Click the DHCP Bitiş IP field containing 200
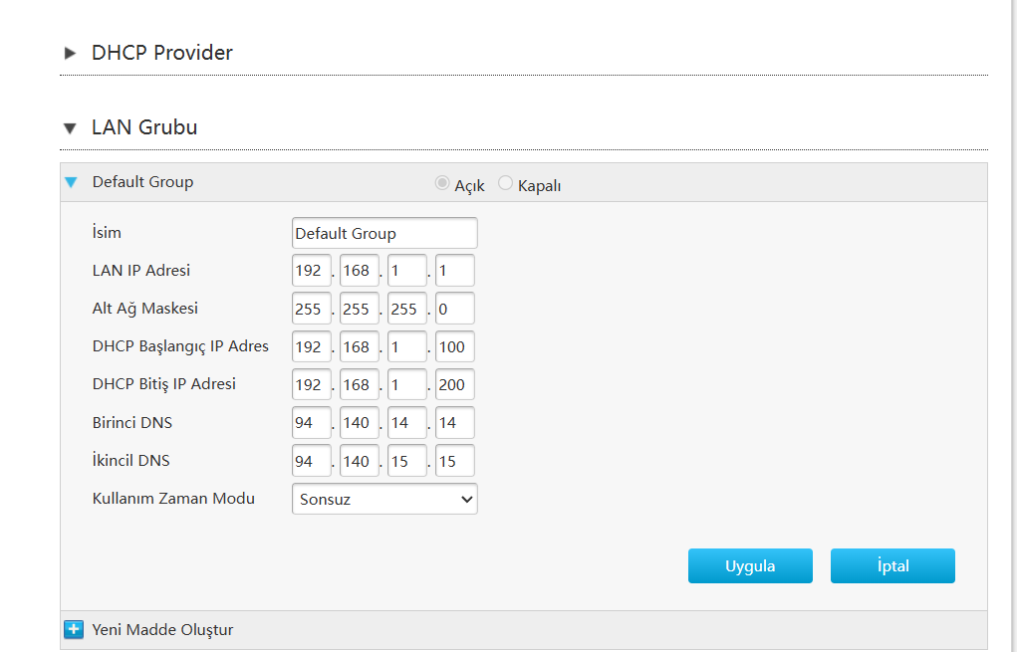 pos(454,384)
